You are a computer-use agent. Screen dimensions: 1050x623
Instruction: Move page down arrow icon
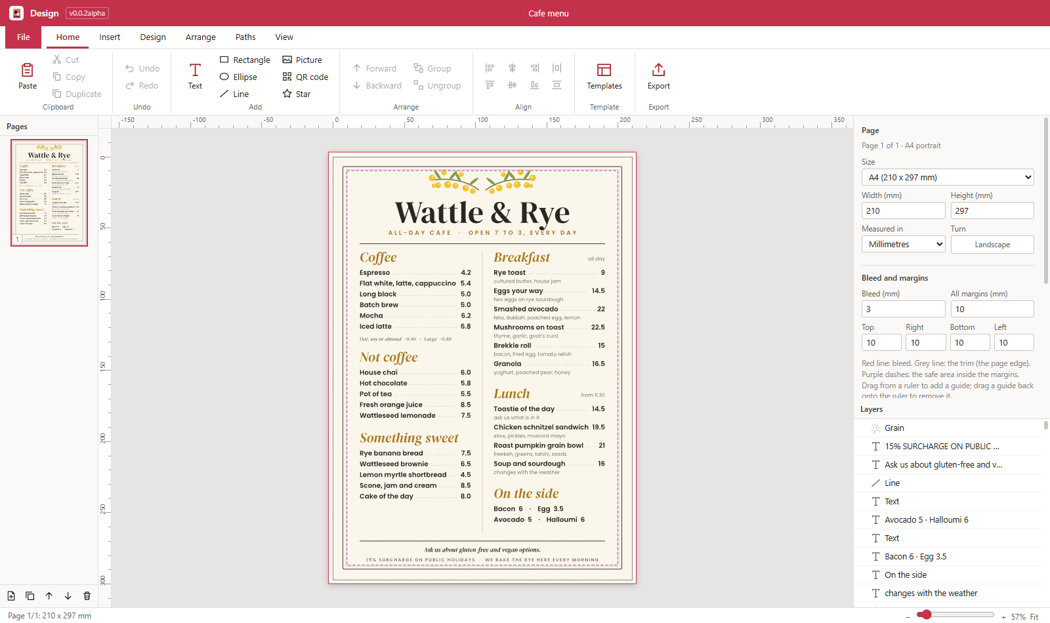[68, 596]
